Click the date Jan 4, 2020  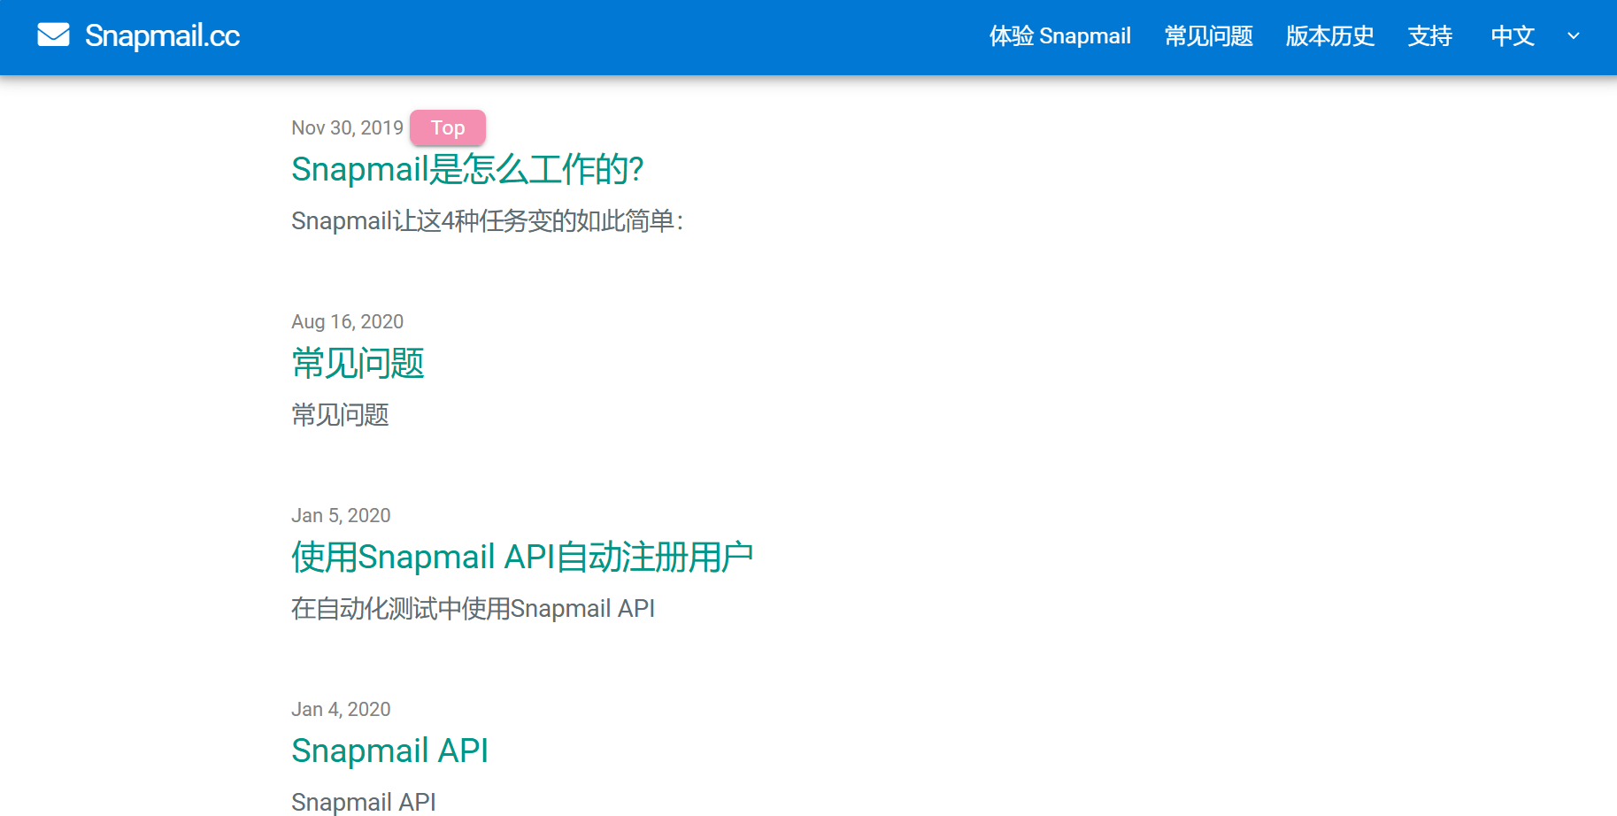[x=341, y=709]
